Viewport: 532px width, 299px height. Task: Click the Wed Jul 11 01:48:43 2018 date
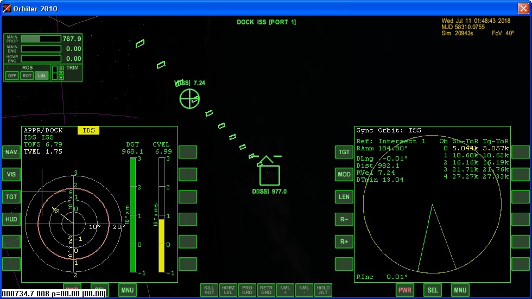pyautogui.click(x=476, y=21)
